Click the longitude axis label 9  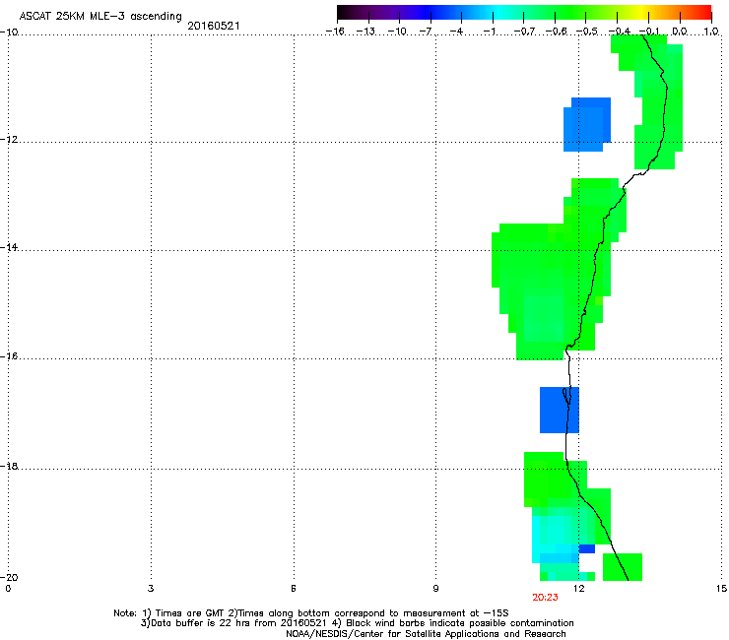point(435,589)
